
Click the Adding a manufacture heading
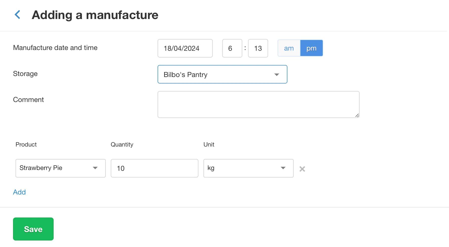(95, 15)
